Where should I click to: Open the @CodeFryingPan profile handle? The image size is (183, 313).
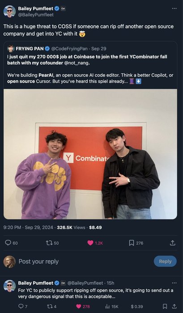69,48
